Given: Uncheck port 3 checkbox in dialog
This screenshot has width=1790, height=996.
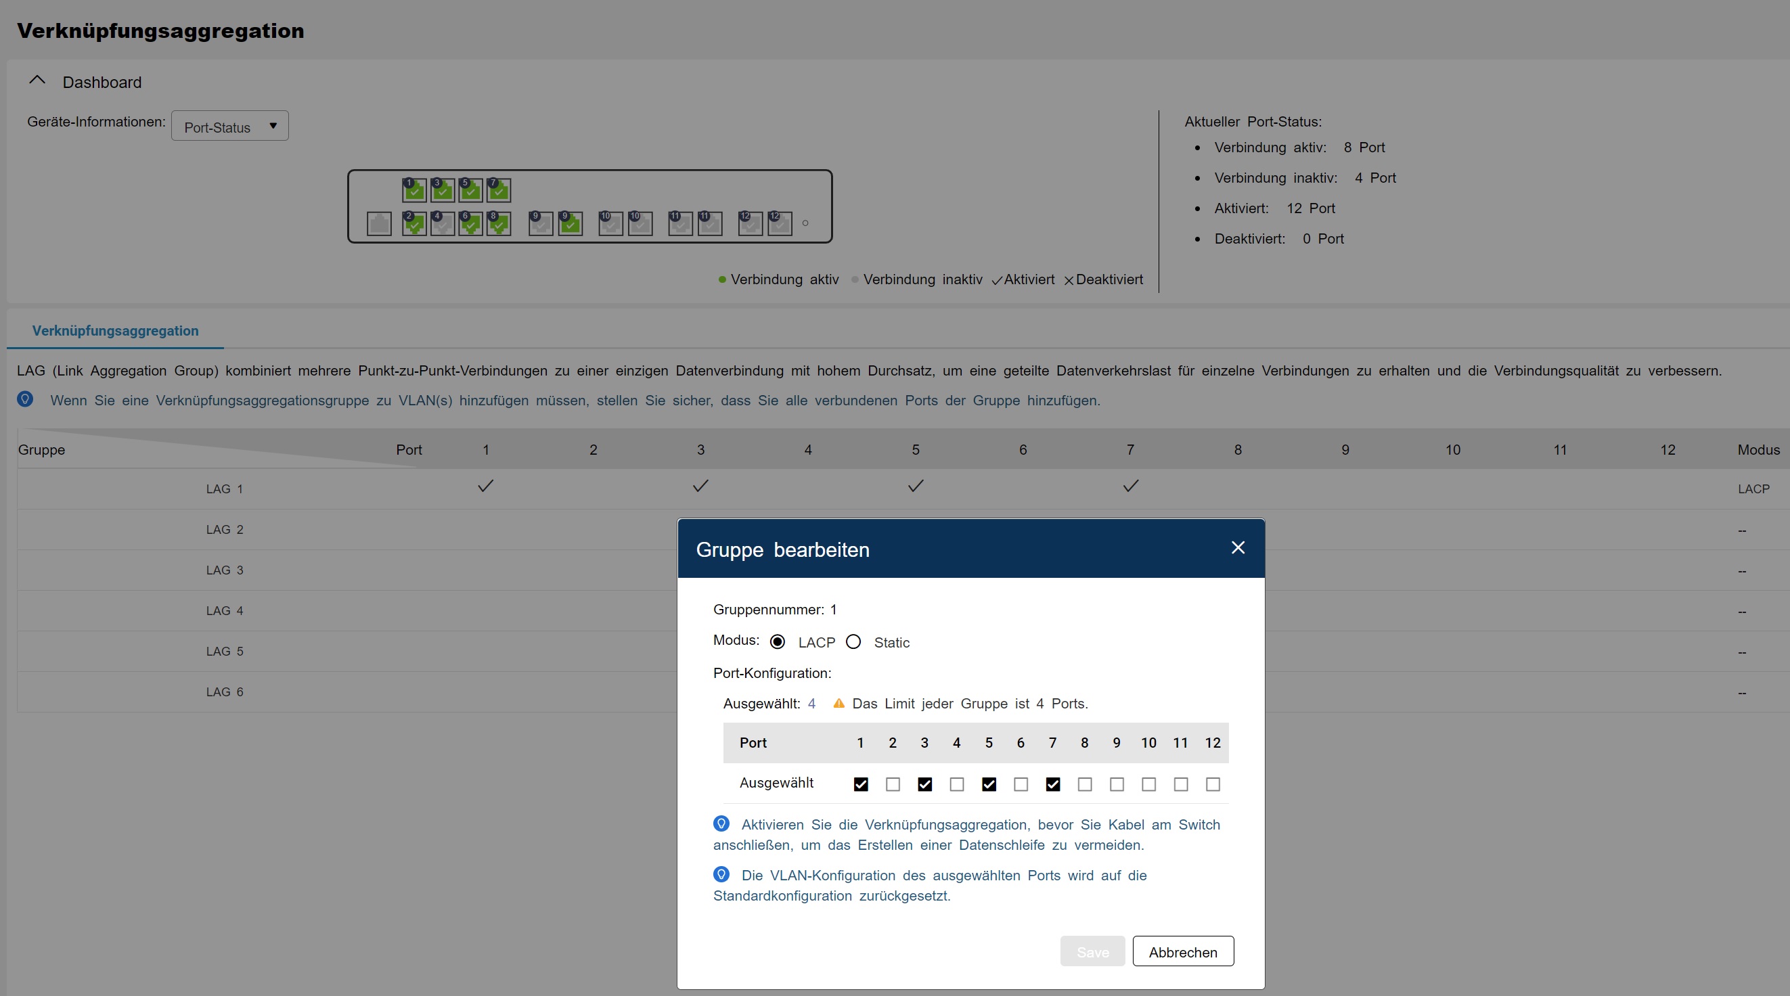Looking at the screenshot, I should pos(924,784).
